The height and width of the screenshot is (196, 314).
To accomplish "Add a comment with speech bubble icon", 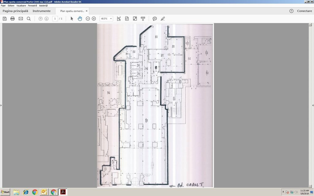I will click(155, 19).
